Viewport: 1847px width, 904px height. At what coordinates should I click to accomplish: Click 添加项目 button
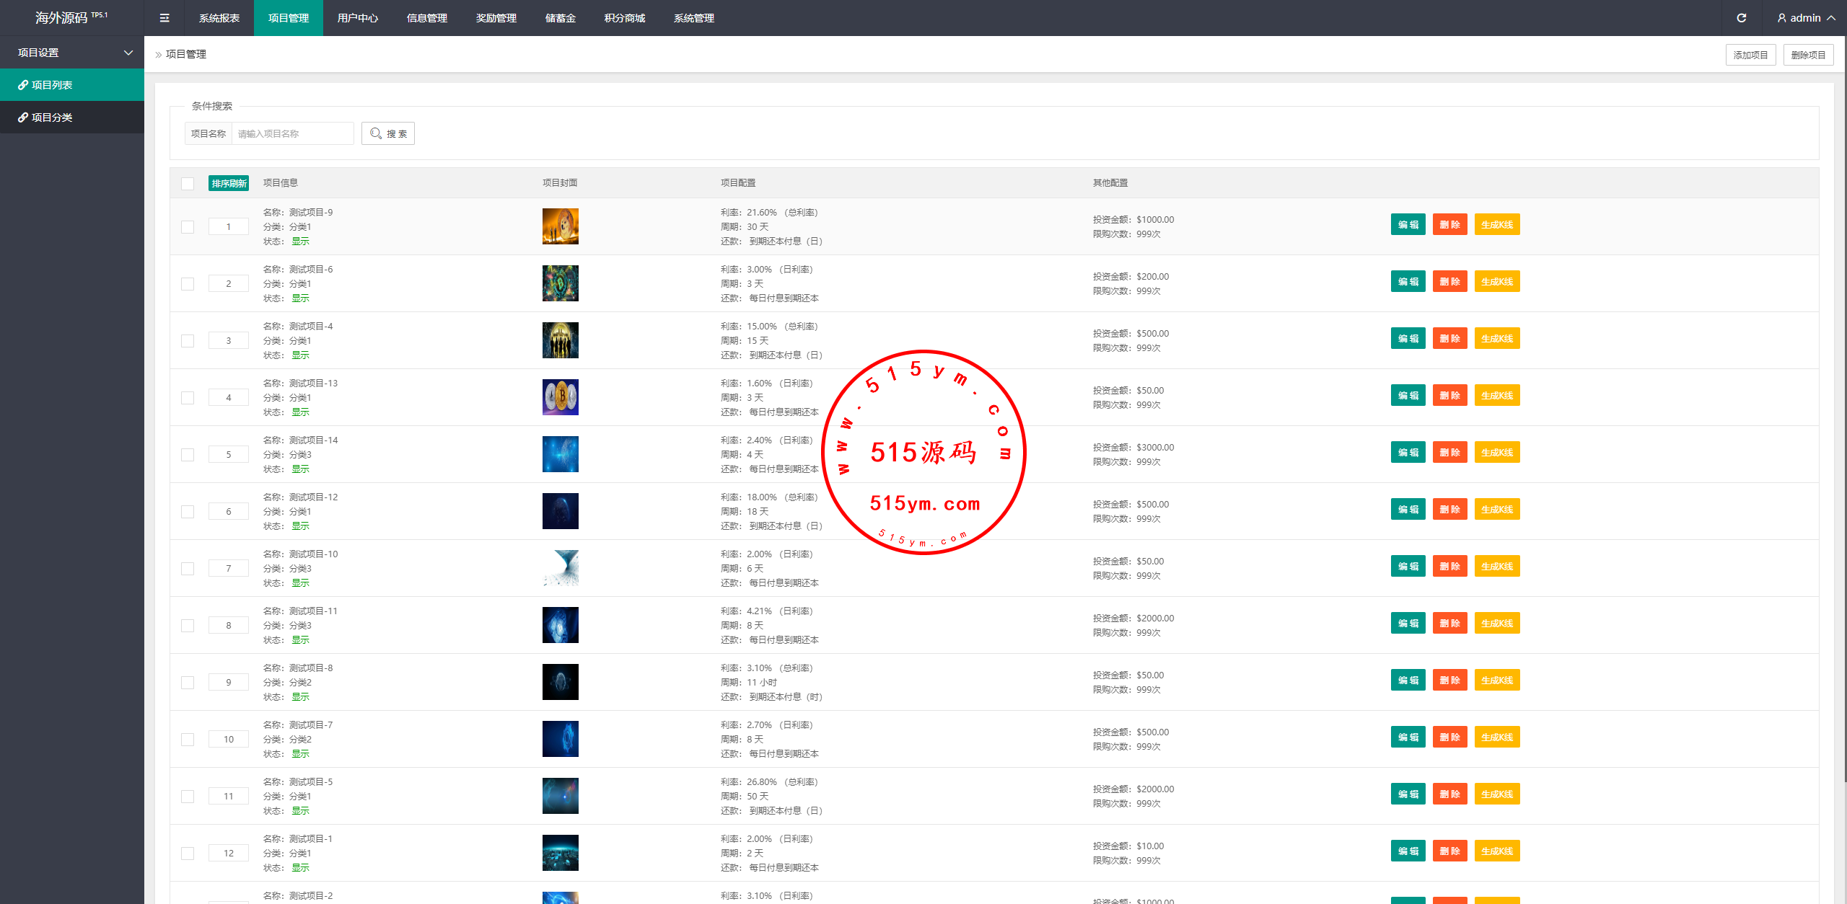[1750, 55]
